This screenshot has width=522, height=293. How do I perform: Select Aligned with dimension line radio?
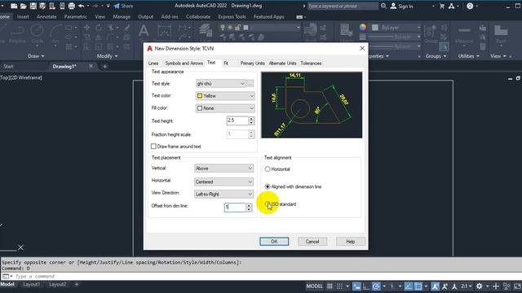point(268,186)
